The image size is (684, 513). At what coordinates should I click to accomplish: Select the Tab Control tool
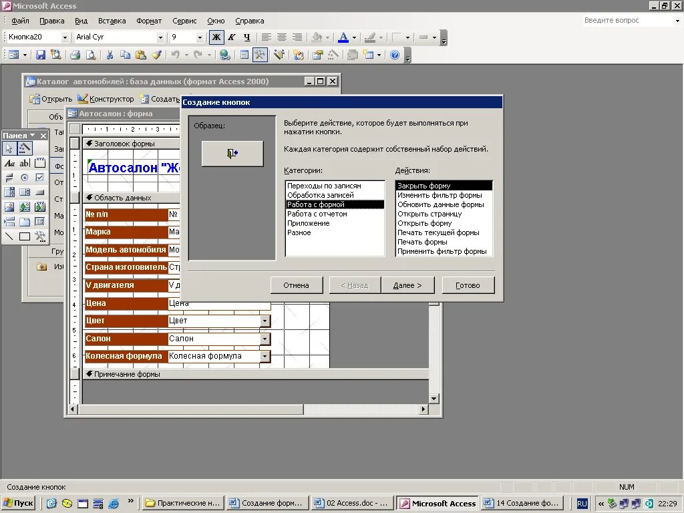pos(25,222)
